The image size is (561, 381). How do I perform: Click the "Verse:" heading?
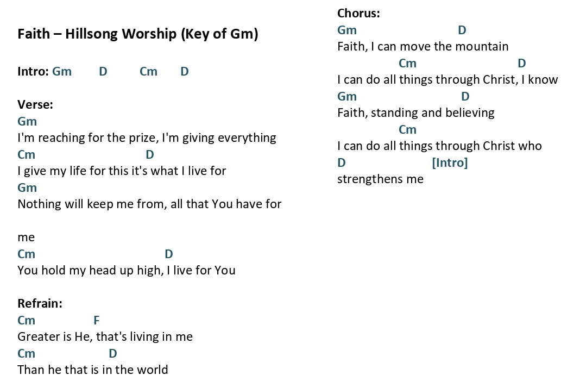click(35, 104)
